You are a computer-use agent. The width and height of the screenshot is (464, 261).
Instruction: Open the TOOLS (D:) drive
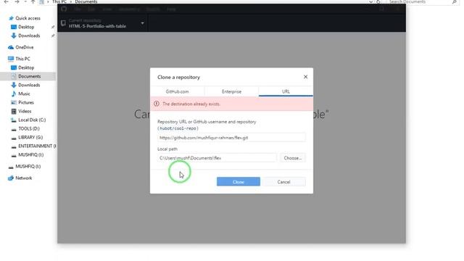click(x=29, y=129)
